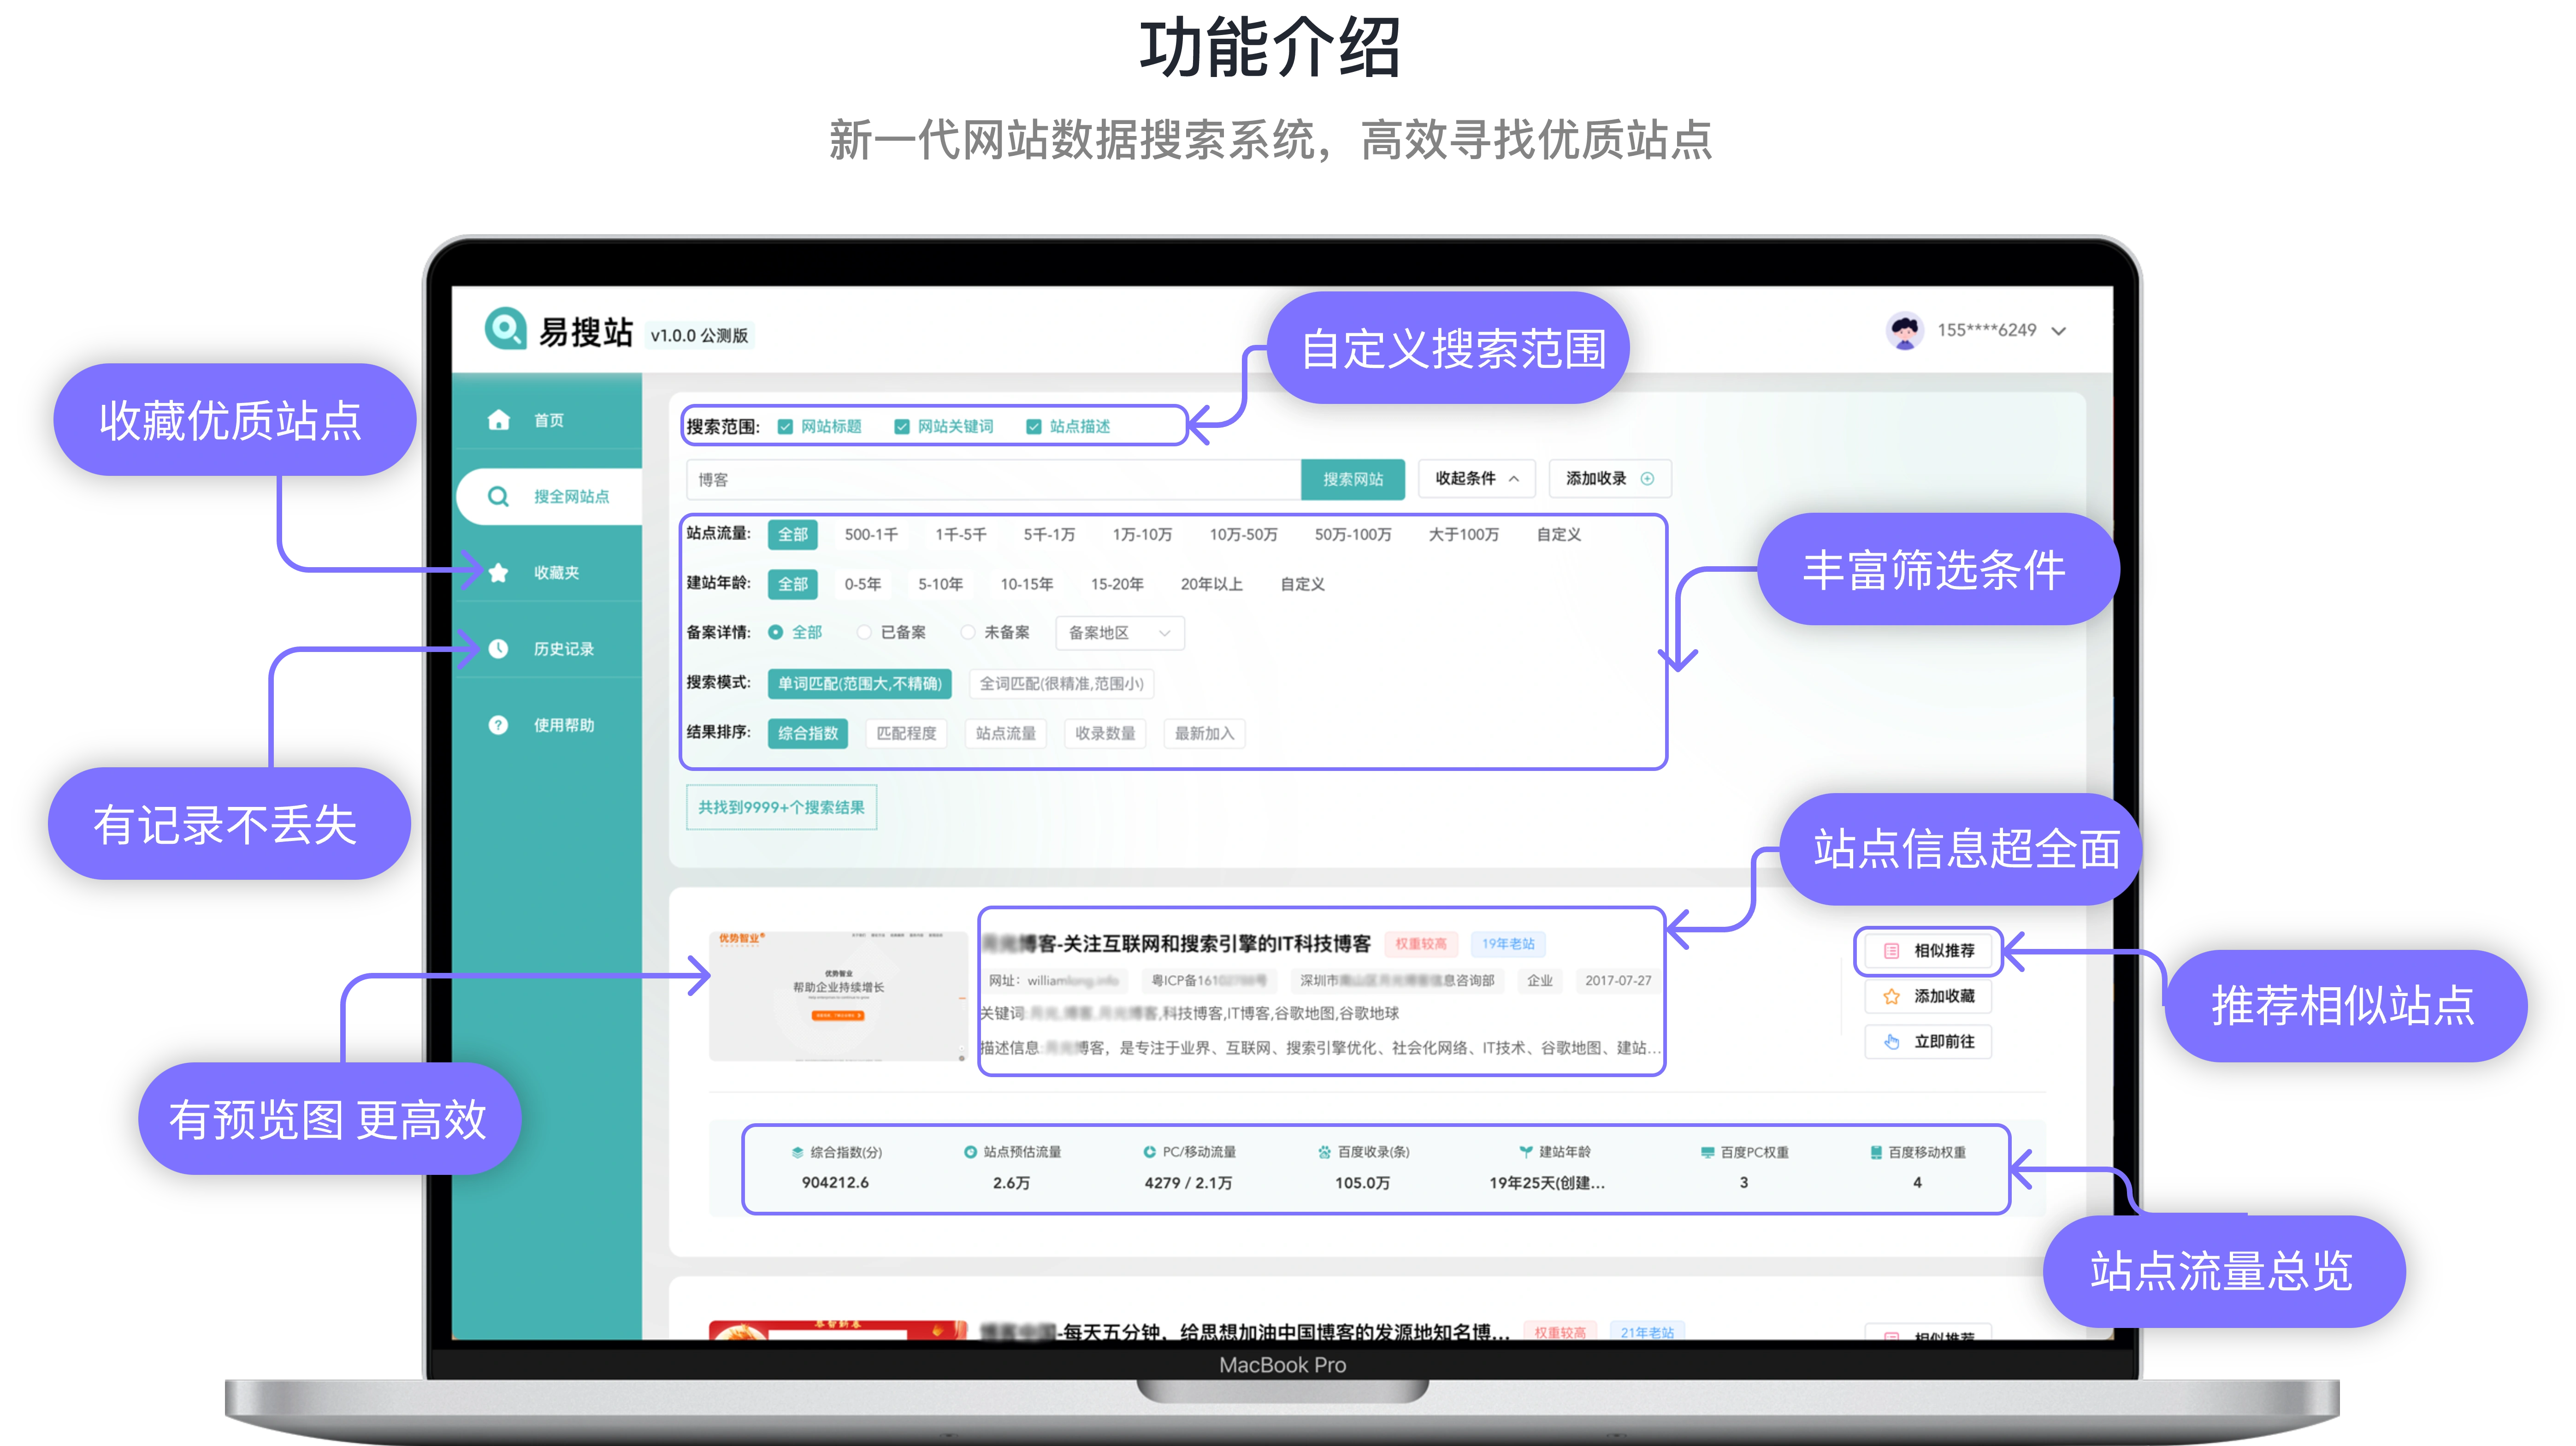Image resolution: width=2576 pixels, height=1446 pixels.
Task: Click the 使用帮助 question mark icon
Action: coord(499,724)
